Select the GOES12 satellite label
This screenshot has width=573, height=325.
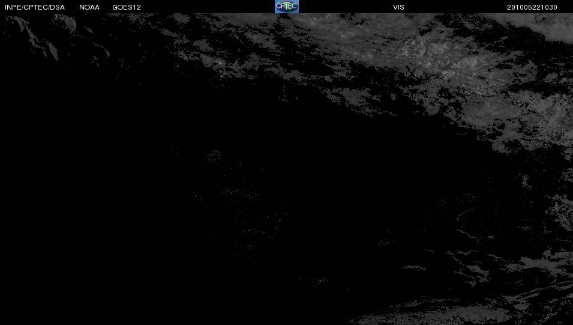(x=127, y=7)
